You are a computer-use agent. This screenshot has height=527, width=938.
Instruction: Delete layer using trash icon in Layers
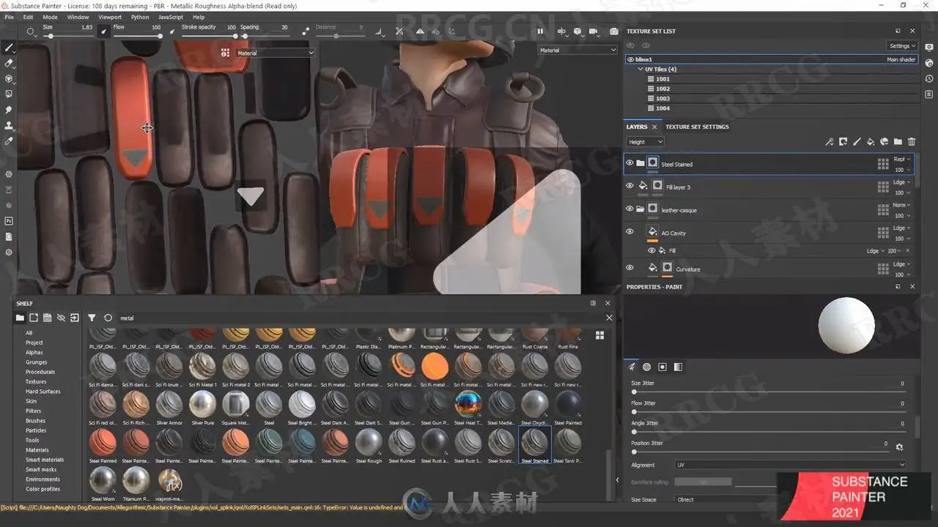(x=912, y=142)
